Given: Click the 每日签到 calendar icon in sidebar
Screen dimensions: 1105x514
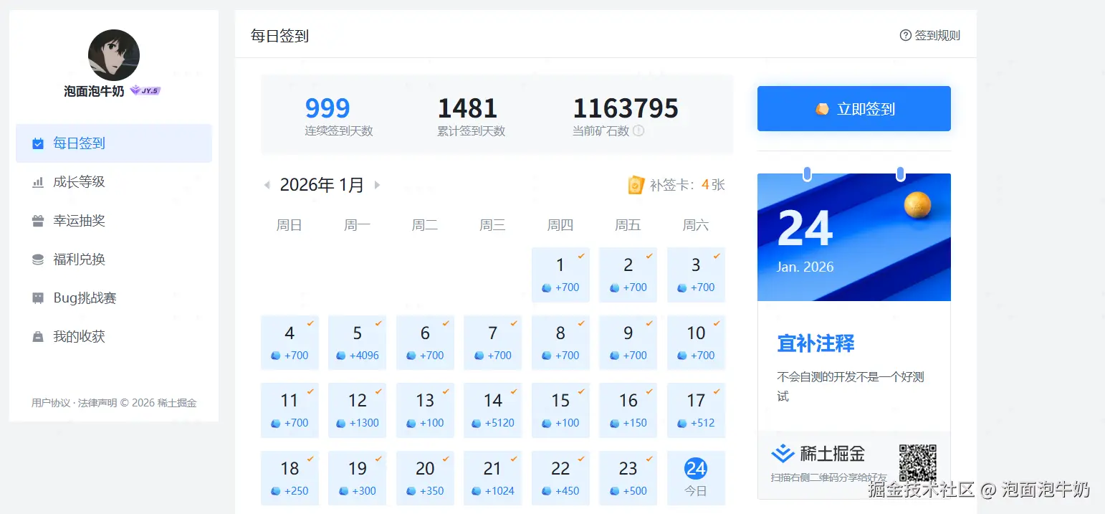Looking at the screenshot, I should coord(38,143).
